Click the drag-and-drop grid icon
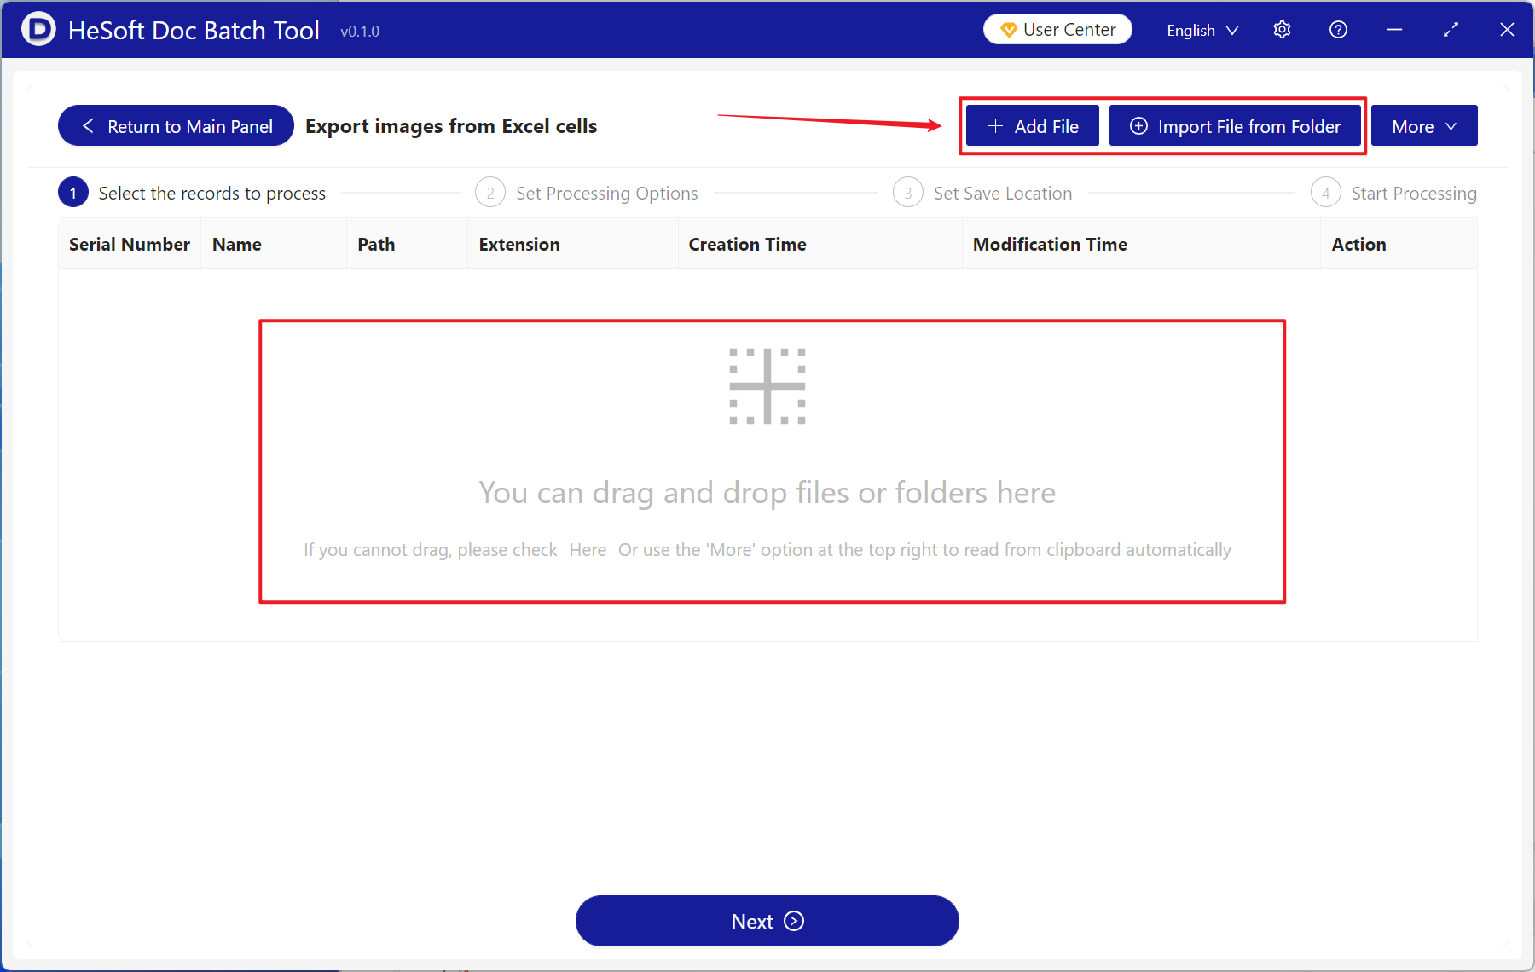Viewport: 1535px width, 972px height. (x=767, y=386)
